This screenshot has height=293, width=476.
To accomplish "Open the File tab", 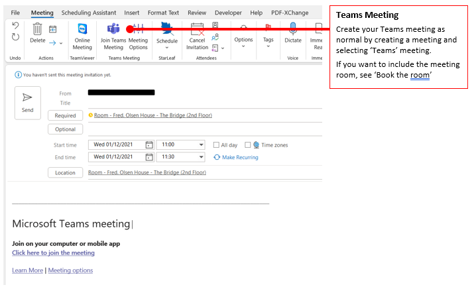I will pyautogui.click(x=15, y=13).
